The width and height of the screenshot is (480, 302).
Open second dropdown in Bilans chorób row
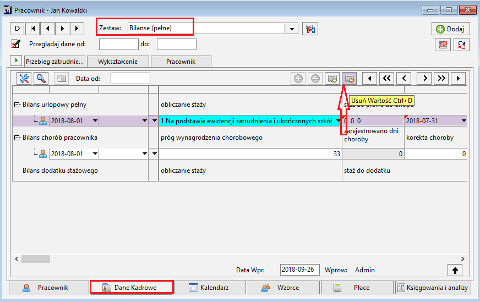coord(145,153)
